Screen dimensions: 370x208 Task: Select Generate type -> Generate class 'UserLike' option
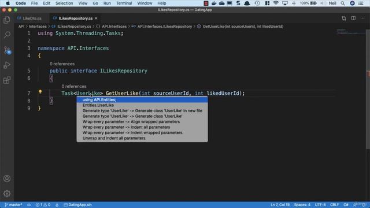pos(142,116)
